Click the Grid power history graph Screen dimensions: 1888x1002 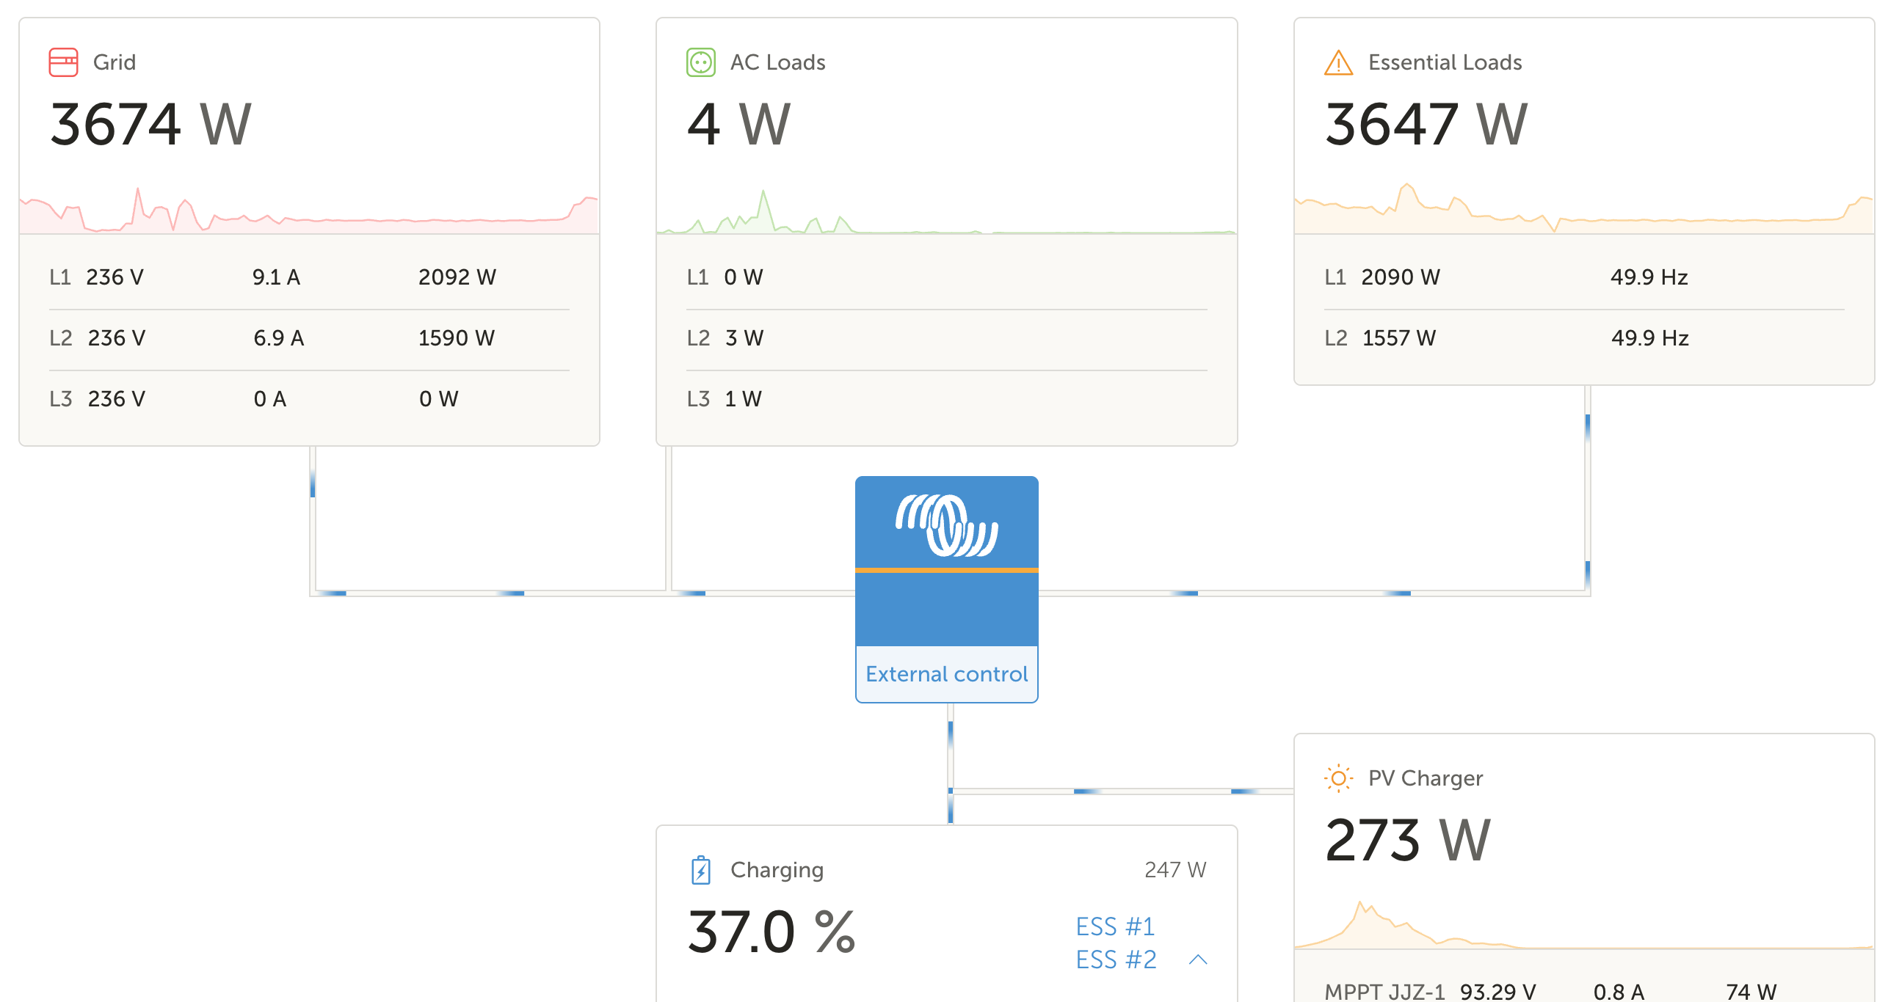click(308, 211)
